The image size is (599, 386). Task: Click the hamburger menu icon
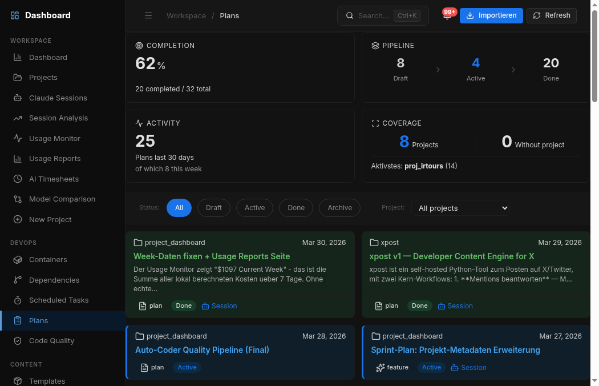pos(148,16)
